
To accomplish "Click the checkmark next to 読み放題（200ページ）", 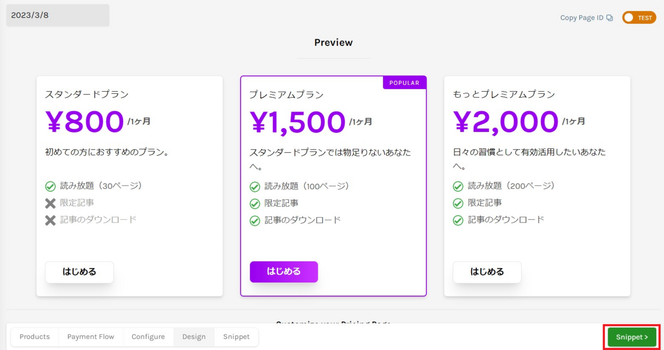I will pos(458,187).
